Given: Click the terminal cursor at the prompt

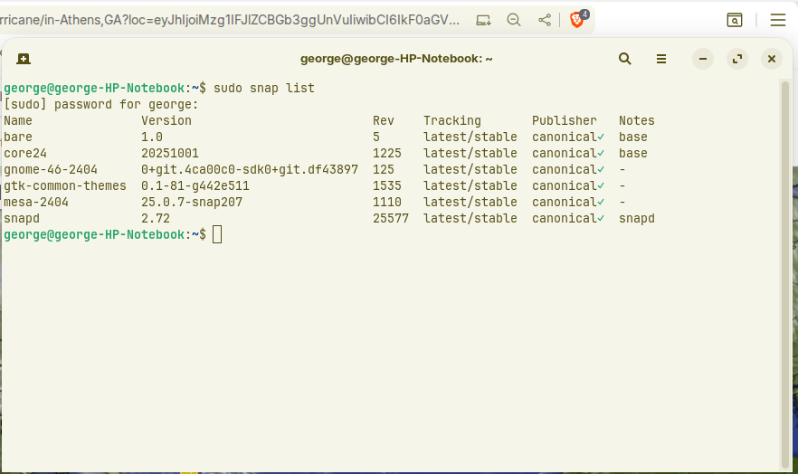Looking at the screenshot, I should [217, 235].
